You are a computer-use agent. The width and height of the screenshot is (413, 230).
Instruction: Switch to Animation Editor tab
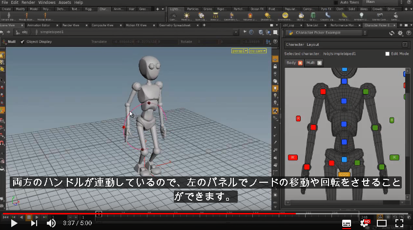[39, 25]
